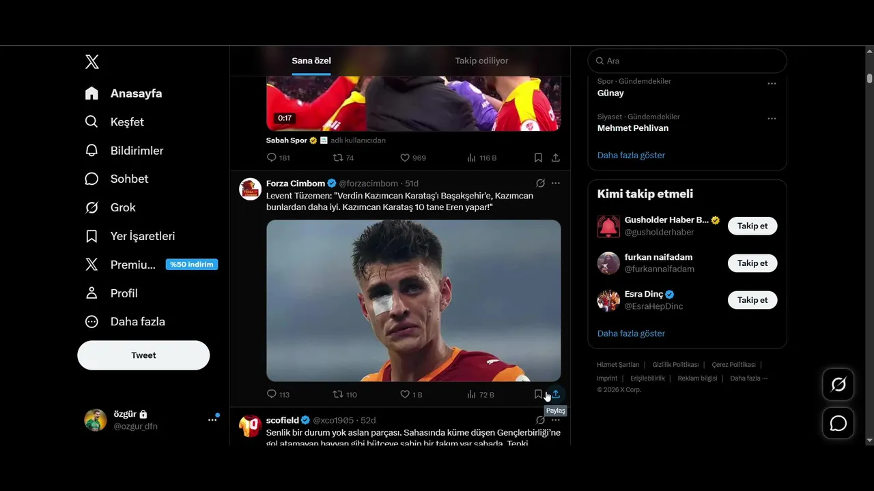The width and height of the screenshot is (874, 491).
Task: Open more options on Forza Cimbom post
Action: (x=556, y=183)
